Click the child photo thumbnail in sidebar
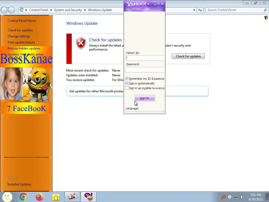Viewport: 269px width, 202px height. tap(11, 84)
